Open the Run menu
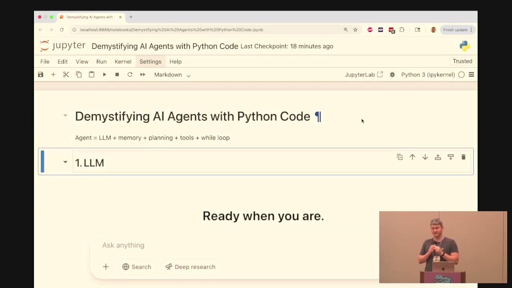Screen dimensions: 512x288 (x=102, y=62)
